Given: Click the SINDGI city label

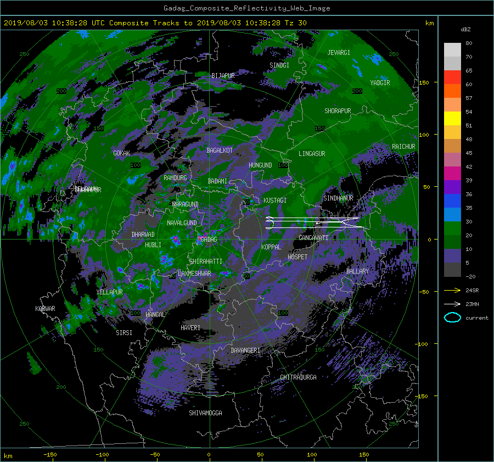Looking at the screenshot, I should coord(279,65).
